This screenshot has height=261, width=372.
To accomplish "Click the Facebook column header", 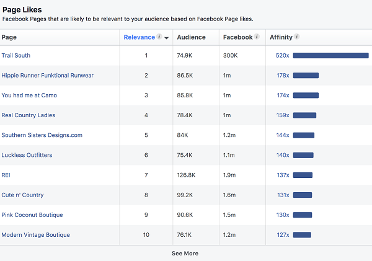I will 237,37.
